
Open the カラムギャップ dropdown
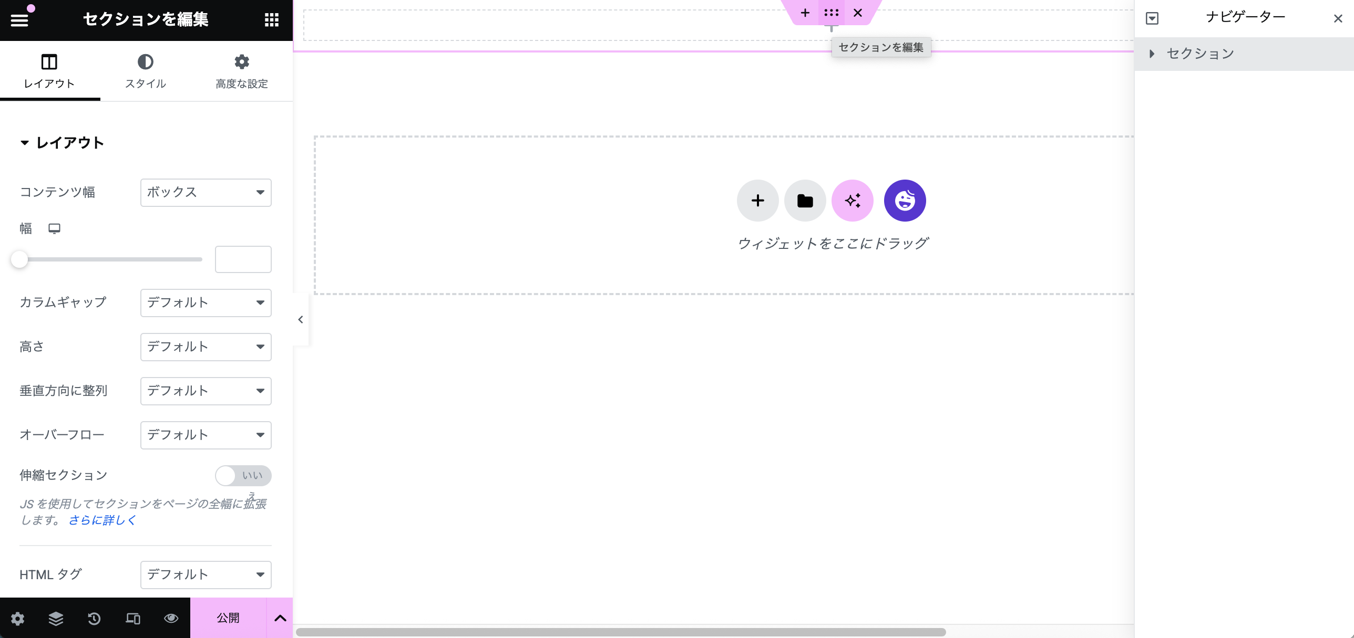(206, 303)
